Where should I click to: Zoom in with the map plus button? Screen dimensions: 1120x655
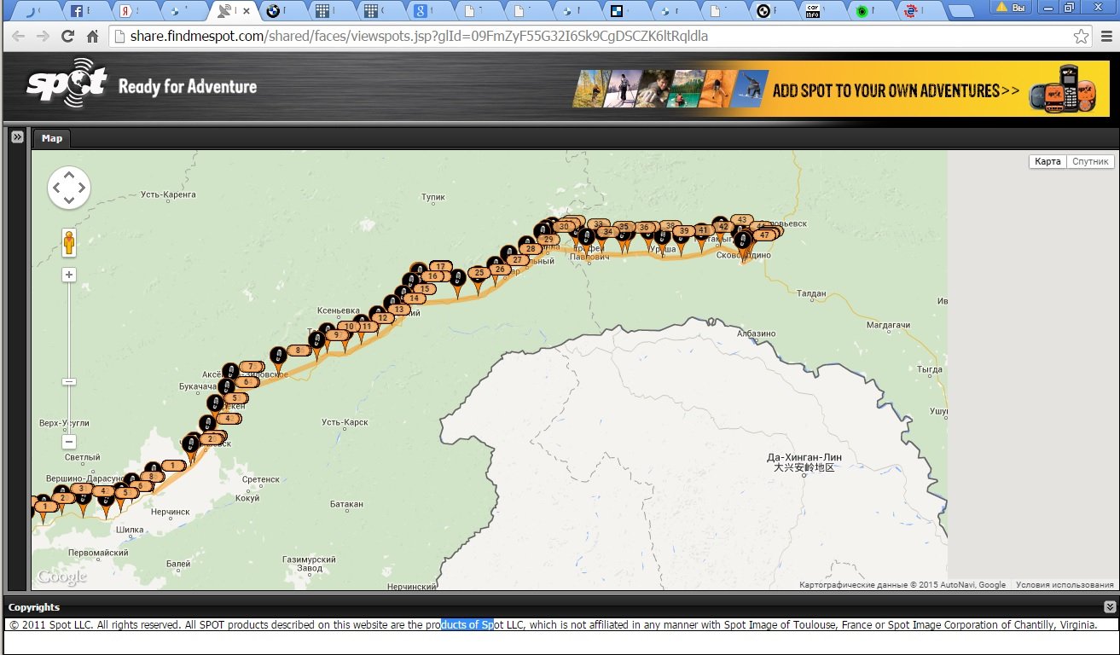coord(69,275)
